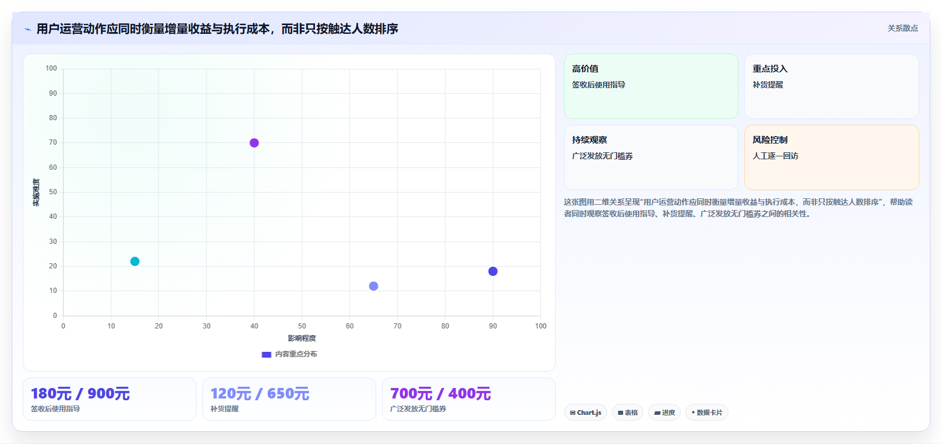This screenshot has height=444, width=942.
Task: Click the 内容重点分布 legend label
Action: (x=296, y=354)
